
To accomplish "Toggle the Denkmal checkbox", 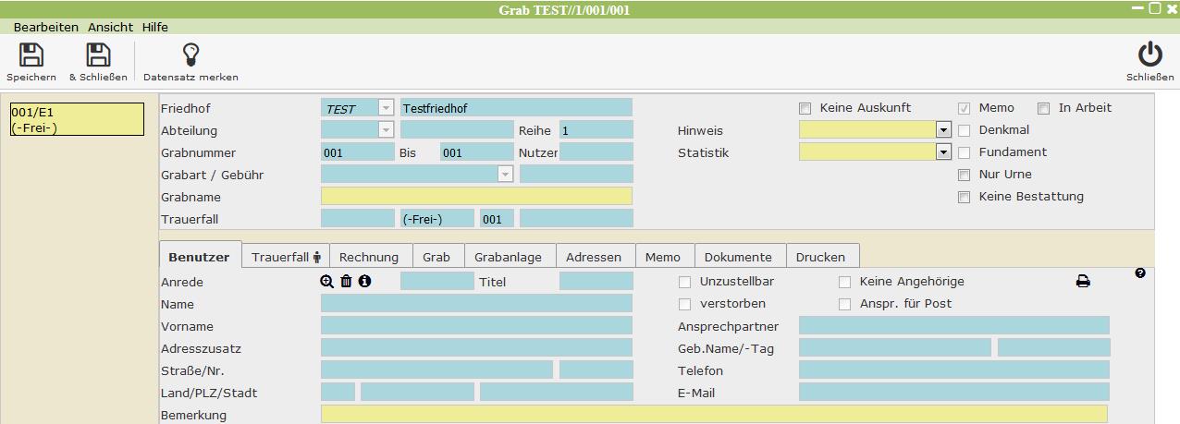I will [964, 130].
